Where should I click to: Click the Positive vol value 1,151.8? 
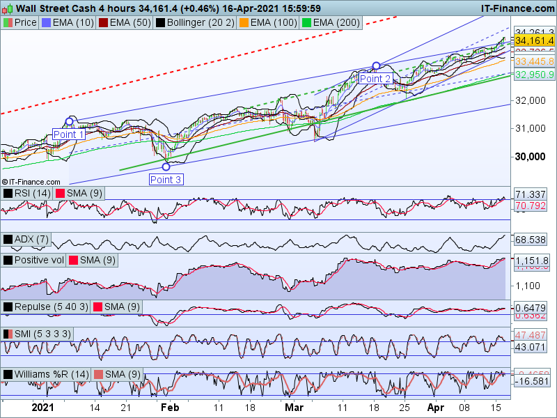click(532, 260)
